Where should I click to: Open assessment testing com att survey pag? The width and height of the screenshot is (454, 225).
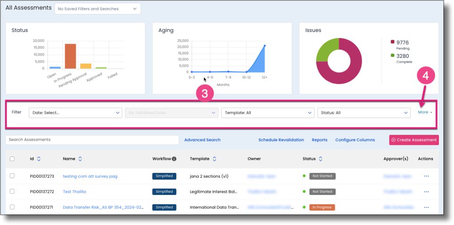click(90, 176)
